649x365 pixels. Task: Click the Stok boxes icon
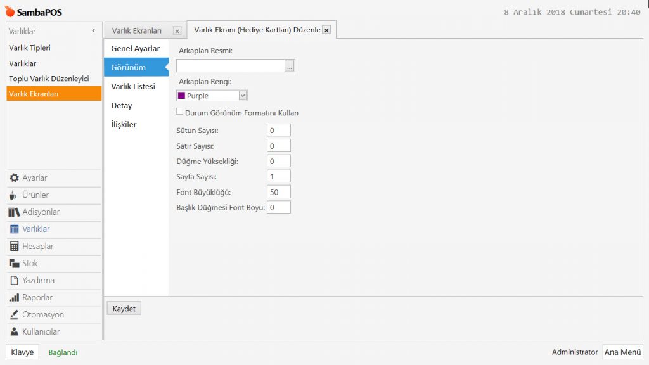tap(14, 264)
